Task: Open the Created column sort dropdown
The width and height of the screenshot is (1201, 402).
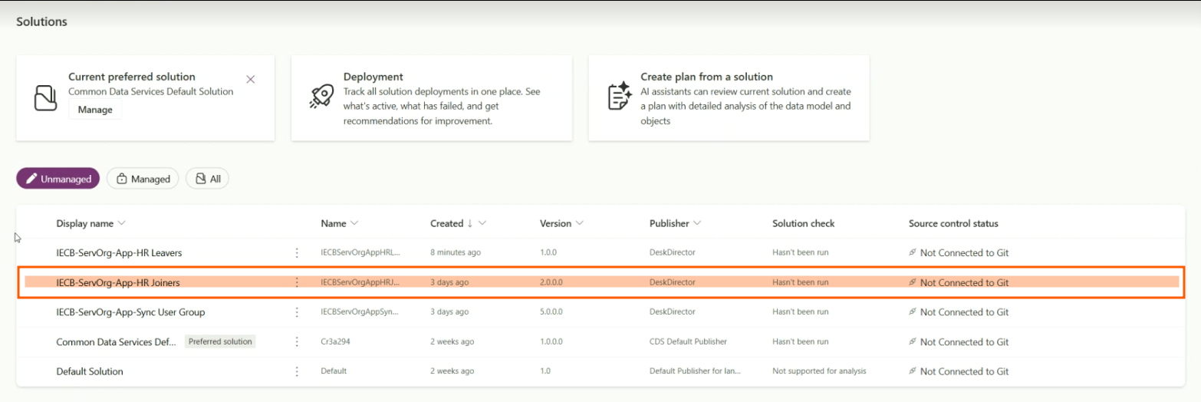Action: (482, 223)
